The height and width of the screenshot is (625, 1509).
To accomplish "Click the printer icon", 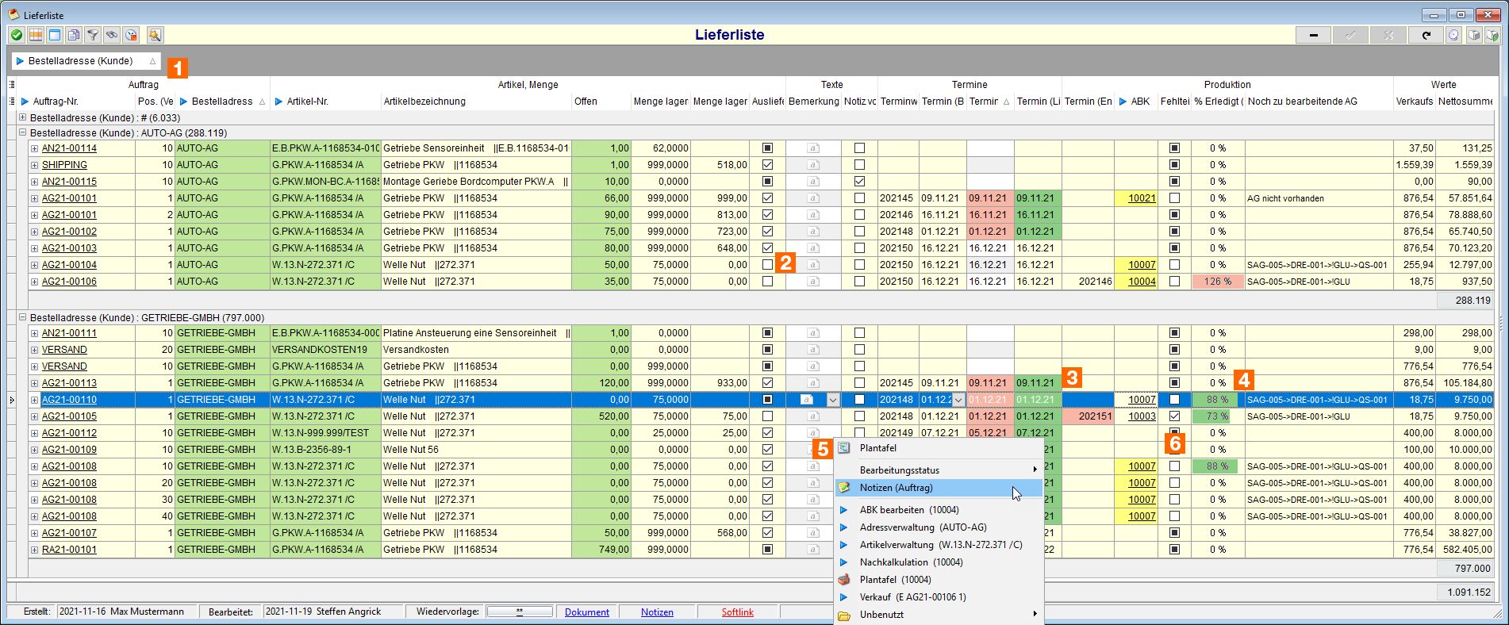I will coord(1474,35).
